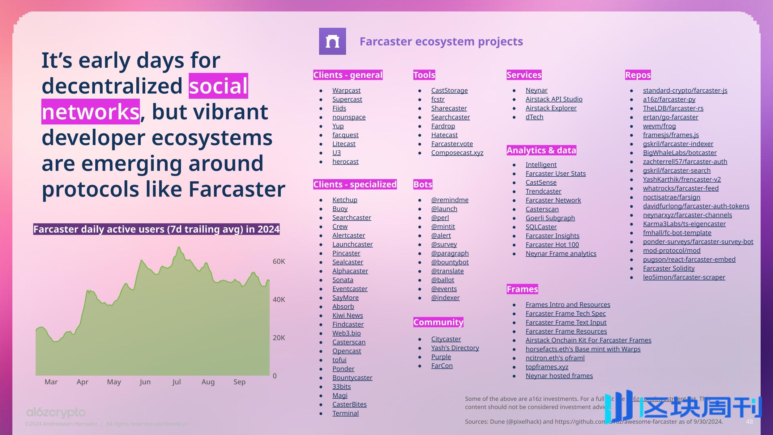The width and height of the screenshot is (773, 435).
Task: Click the 'Farcaster ecosystem projects' heading
Action: 441,41
